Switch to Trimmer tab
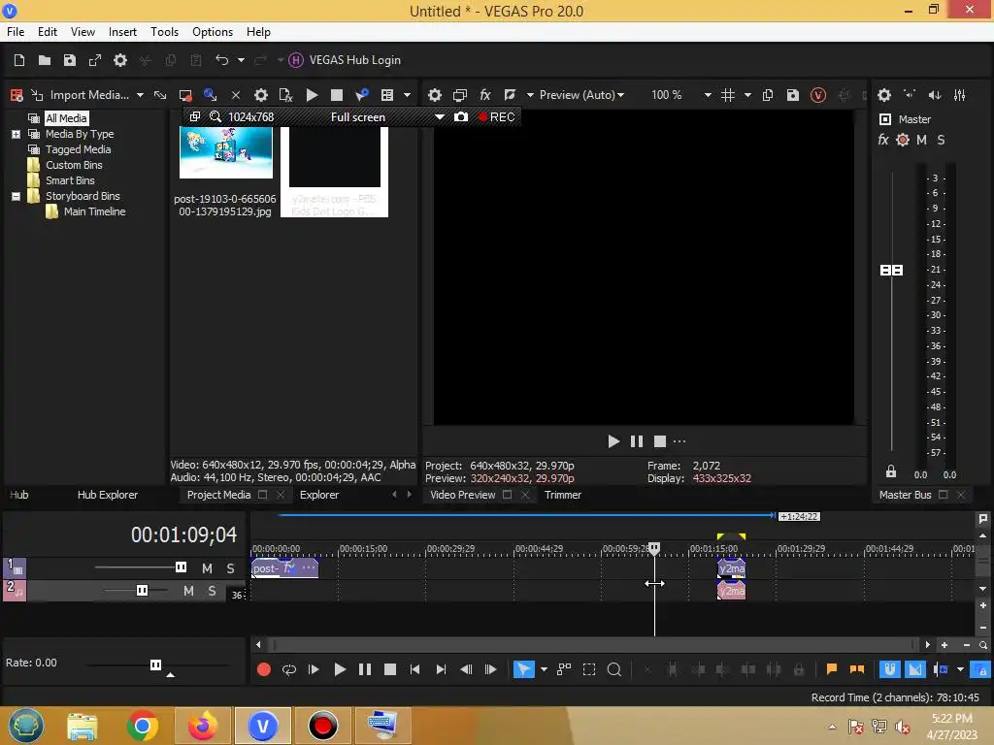 (562, 495)
